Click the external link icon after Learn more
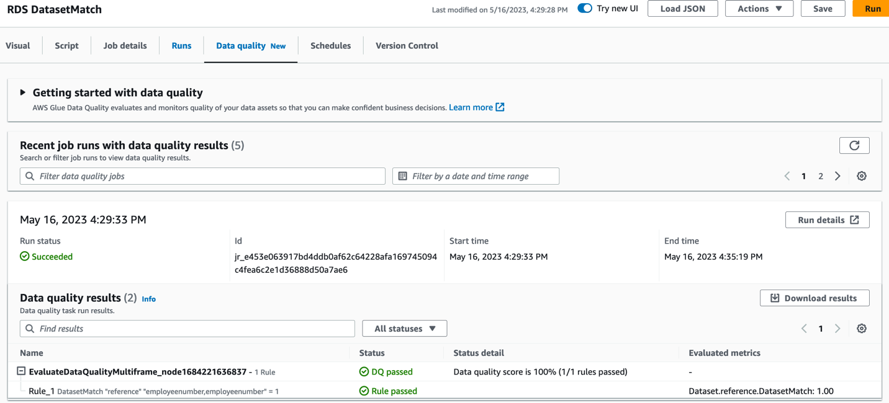This screenshot has width=889, height=403. click(x=500, y=107)
